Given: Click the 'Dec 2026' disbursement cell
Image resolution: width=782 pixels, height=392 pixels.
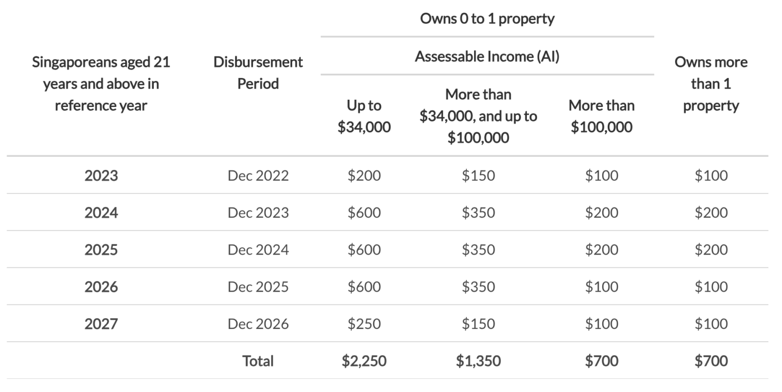Looking at the screenshot, I should click(x=258, y=324).
